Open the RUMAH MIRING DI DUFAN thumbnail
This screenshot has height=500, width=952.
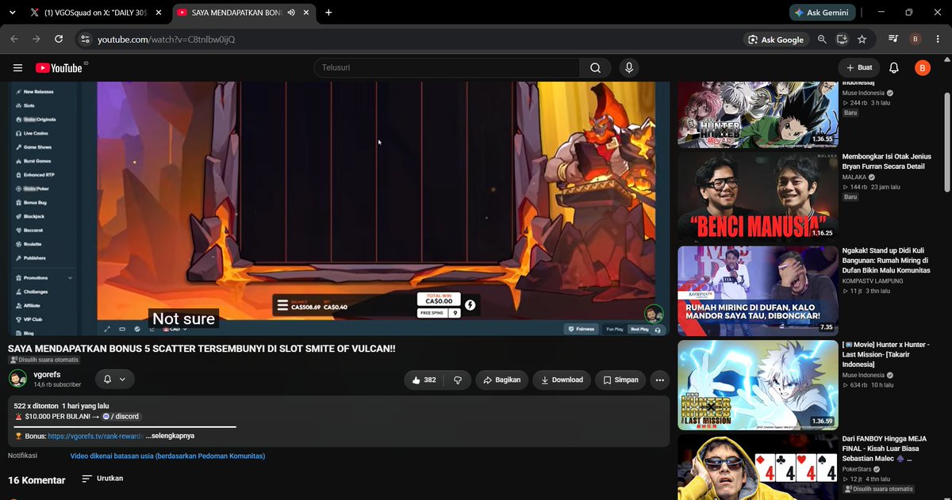click(x=758, y=291)
